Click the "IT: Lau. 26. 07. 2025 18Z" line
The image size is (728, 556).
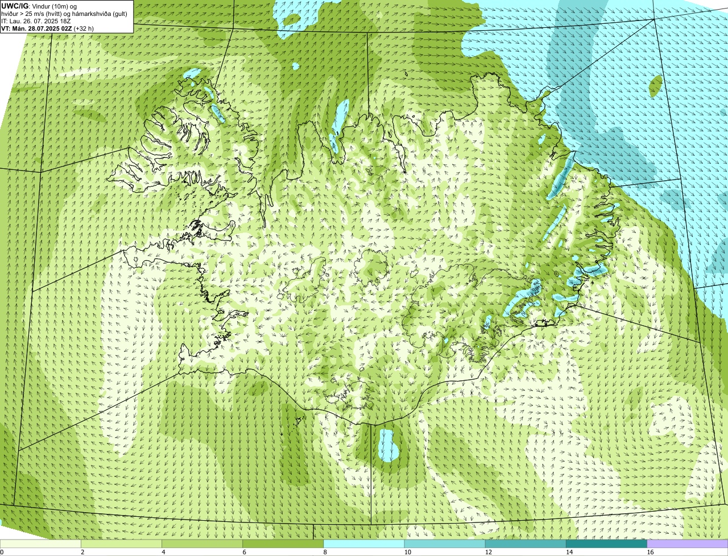[36, 21]
